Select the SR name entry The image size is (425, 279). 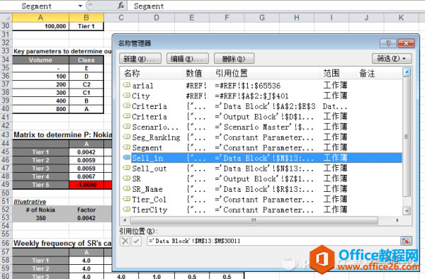tap(261, 178)
